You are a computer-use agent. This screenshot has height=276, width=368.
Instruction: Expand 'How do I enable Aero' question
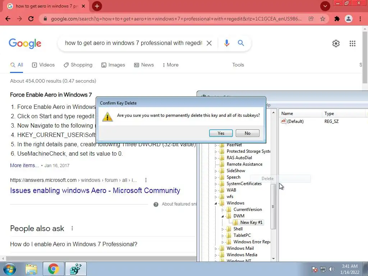coord(74,244)
